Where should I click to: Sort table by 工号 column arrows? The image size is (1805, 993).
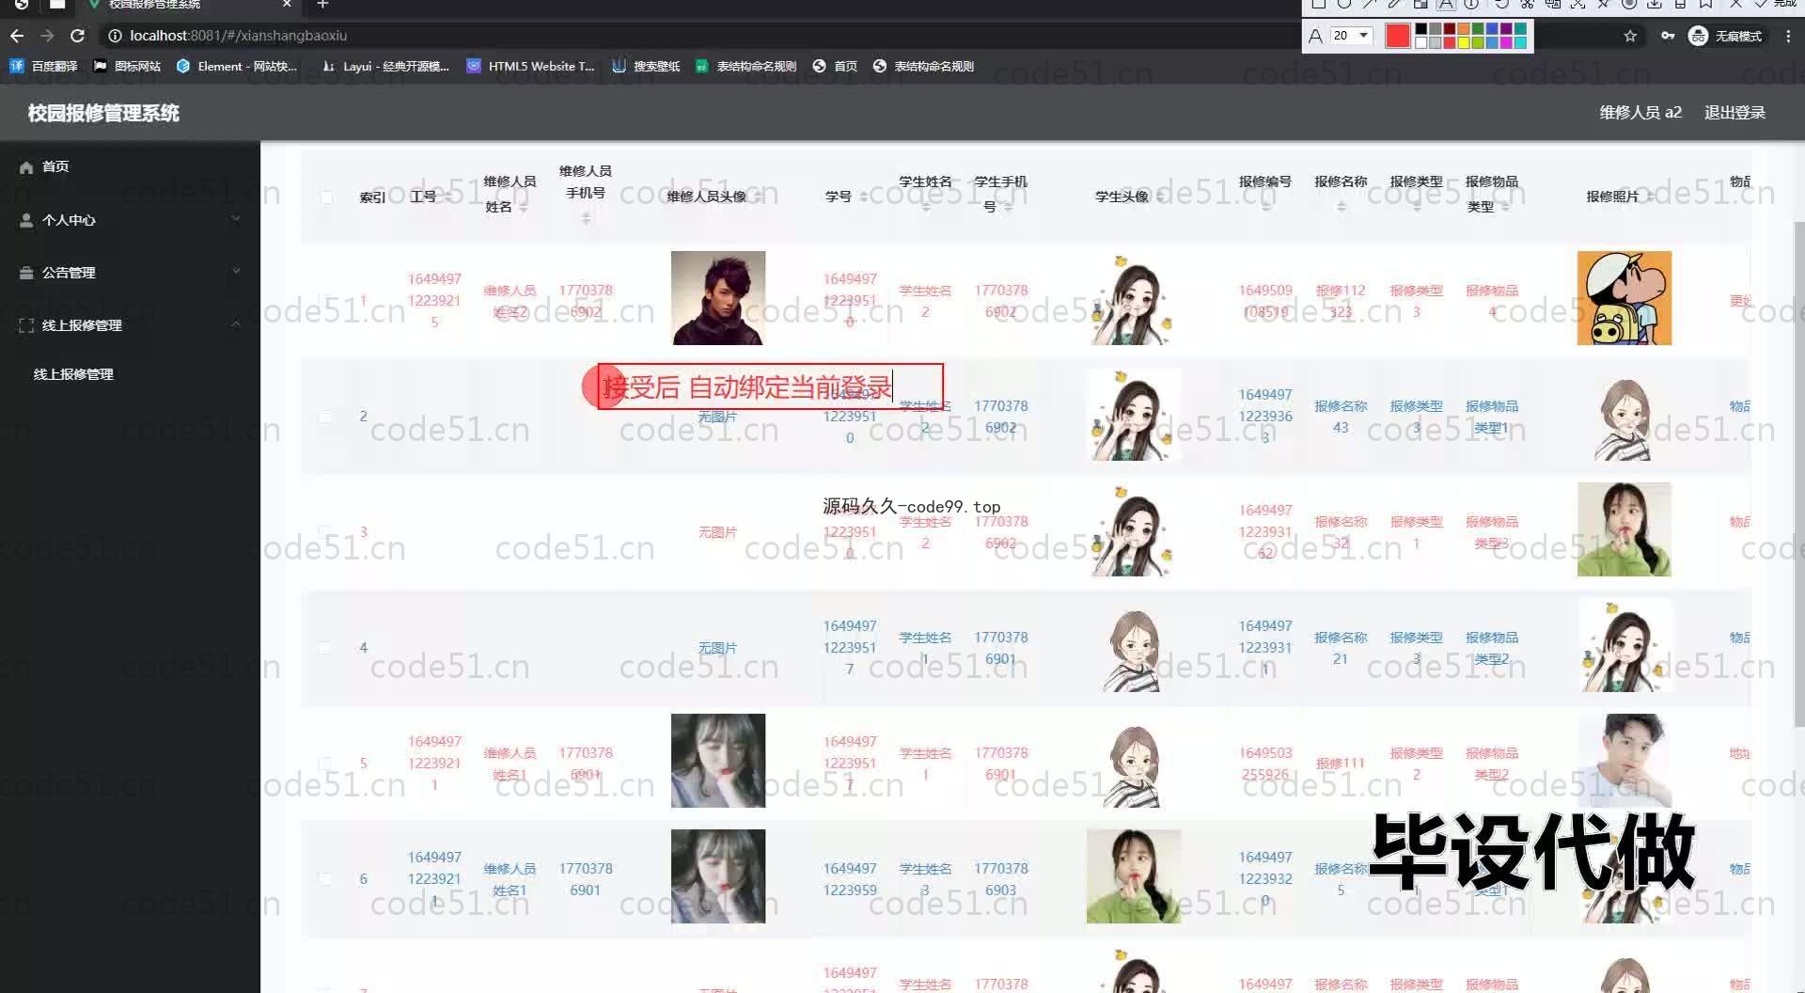pyautogui.click(x=448, y=197)
